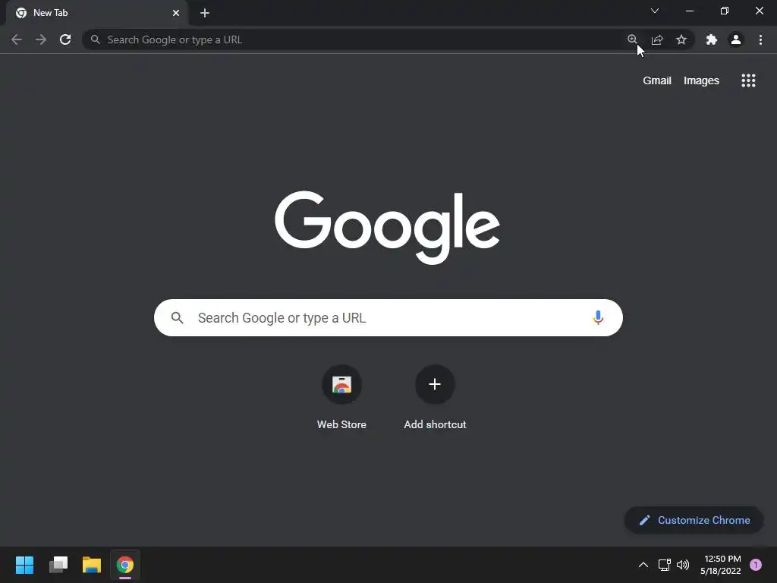Click the Google logo
Image resolution: width=777 pixels, height=583 pixels.
(x=388, y=227)
